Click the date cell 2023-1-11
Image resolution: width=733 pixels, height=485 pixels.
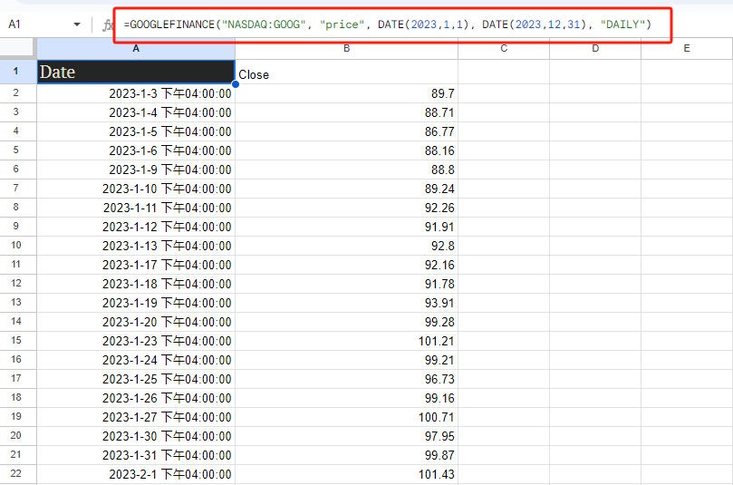click(x=136, y=208)
